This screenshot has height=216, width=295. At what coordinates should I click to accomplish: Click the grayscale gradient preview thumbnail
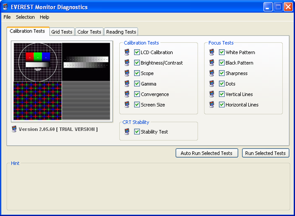[x=86, y=62]
